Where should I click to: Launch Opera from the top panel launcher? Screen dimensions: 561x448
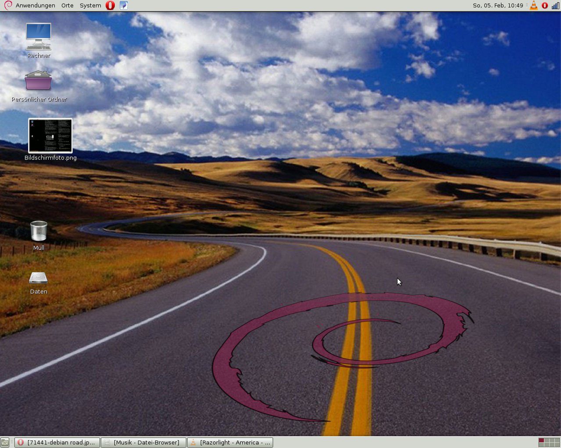click(x=110, y=6)
